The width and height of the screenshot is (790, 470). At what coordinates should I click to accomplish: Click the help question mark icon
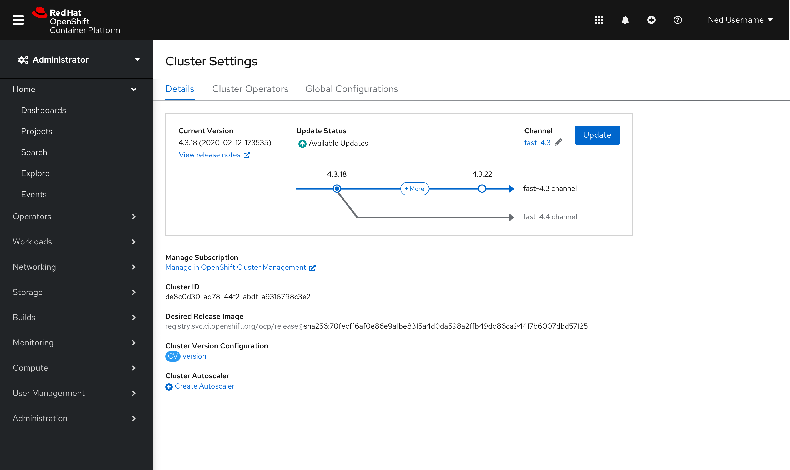[676, 19]
